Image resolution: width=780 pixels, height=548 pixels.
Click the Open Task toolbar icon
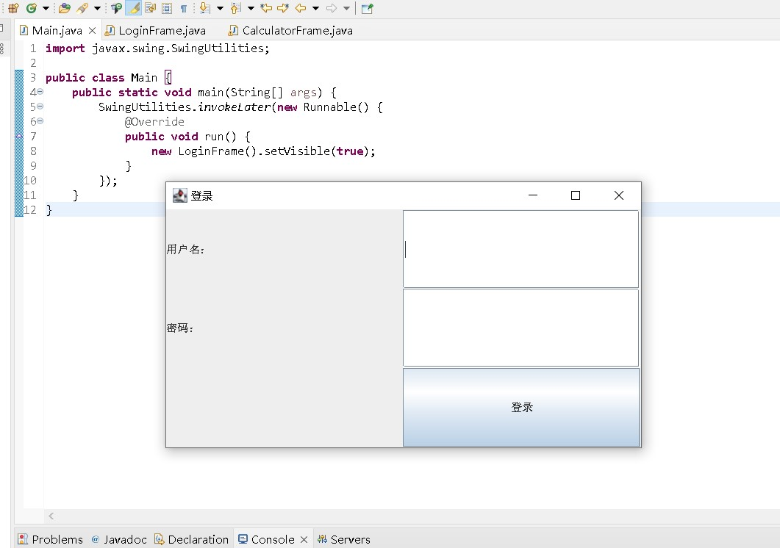pos(116,8)
